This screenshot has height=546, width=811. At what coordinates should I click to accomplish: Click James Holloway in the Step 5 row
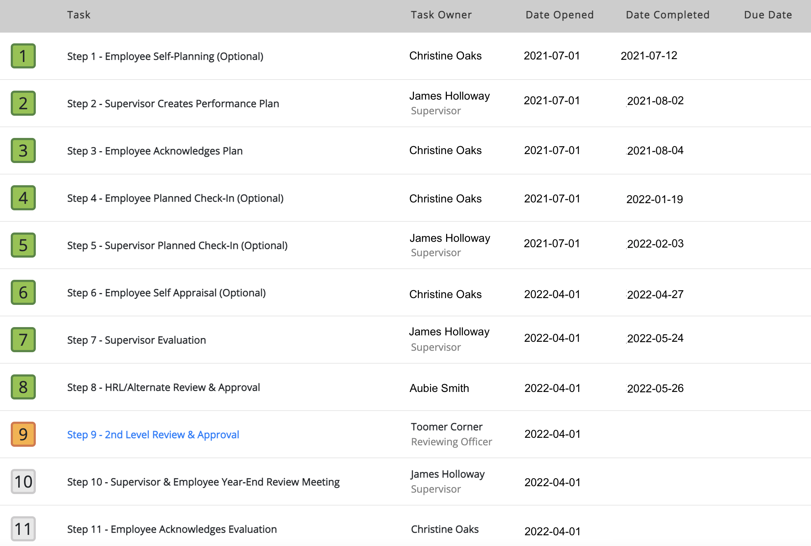[450, 238]
